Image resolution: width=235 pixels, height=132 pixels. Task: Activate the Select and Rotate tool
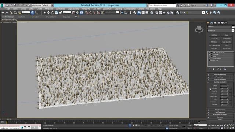click(53, 13)
